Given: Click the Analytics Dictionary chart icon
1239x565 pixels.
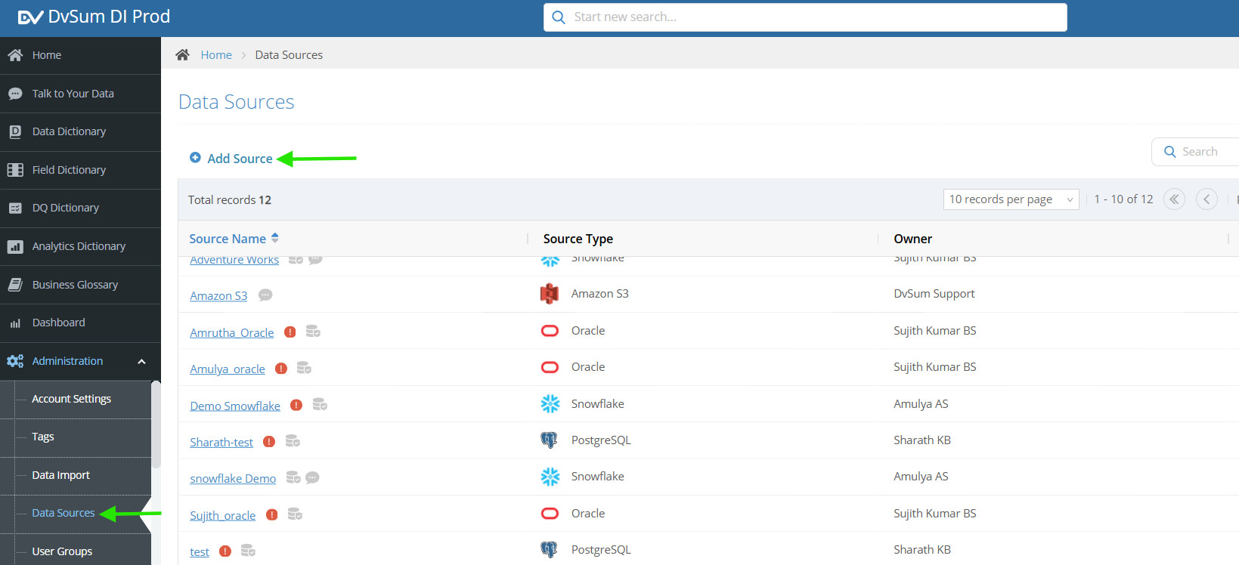Looking at the screenshot, I should (x=15, y=246).
